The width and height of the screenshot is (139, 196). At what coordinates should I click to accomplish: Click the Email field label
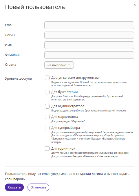[x=9, y=25]
